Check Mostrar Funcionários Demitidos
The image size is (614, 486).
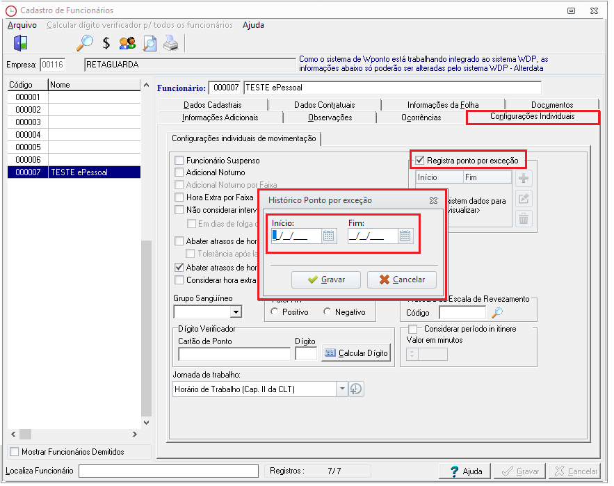15,452
